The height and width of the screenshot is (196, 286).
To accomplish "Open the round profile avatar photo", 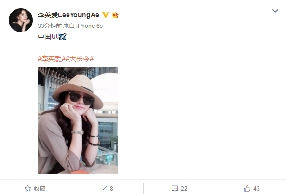I will pos(21,20).
